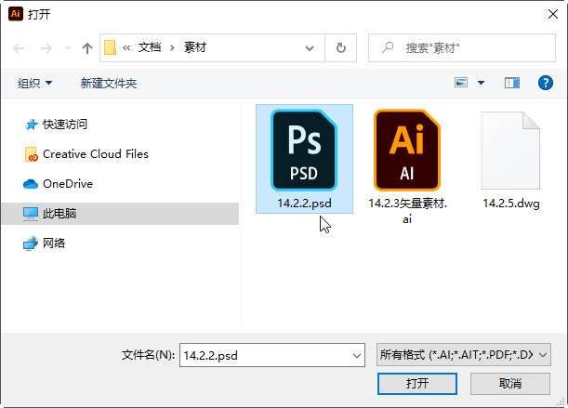Expand the address bar path dropdown
Image resolution: width=568 pixels, height=408 pixels.
click(x=310, y=47)
